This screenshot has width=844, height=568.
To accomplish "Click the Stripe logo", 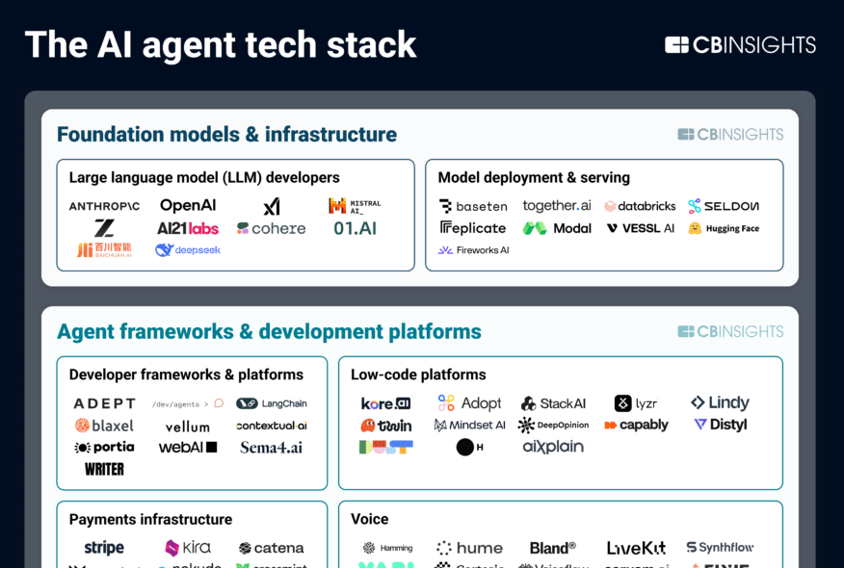I will [103, 547].
